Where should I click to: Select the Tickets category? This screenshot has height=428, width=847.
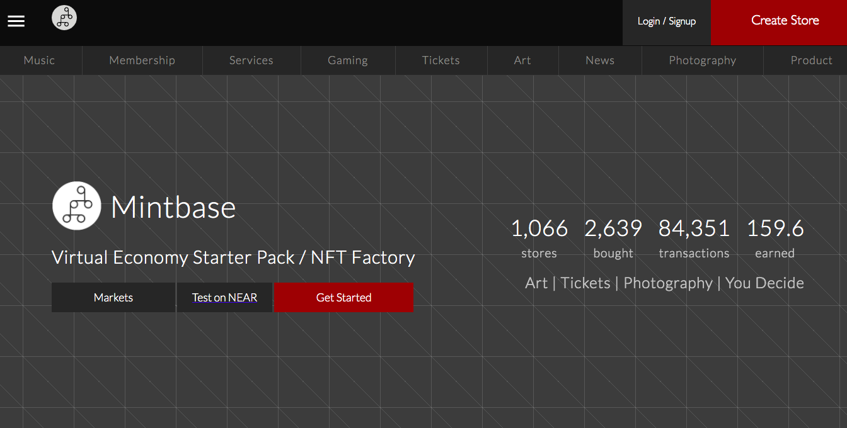click(441, 60)
